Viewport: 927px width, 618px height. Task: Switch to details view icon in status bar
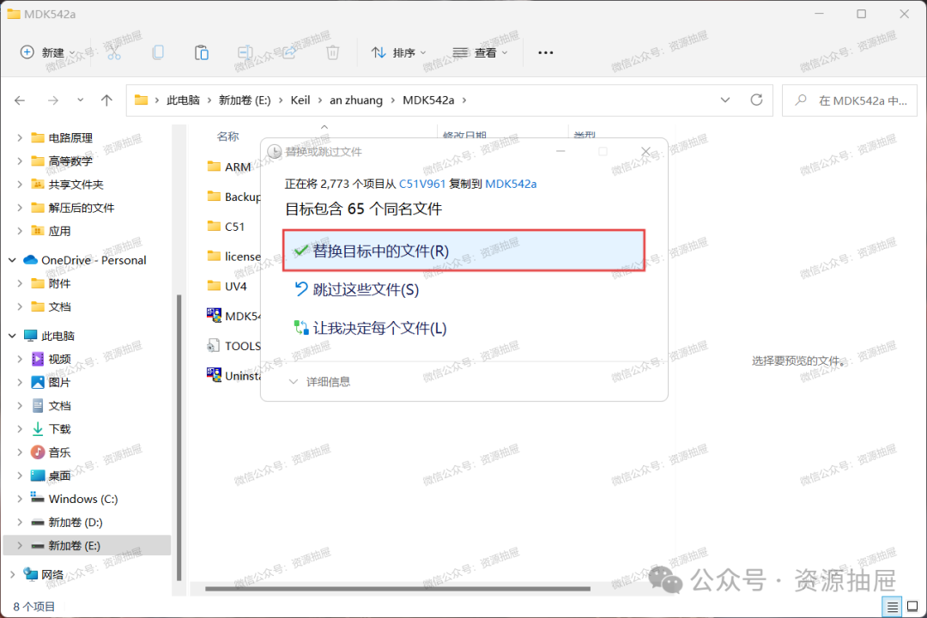892,606
